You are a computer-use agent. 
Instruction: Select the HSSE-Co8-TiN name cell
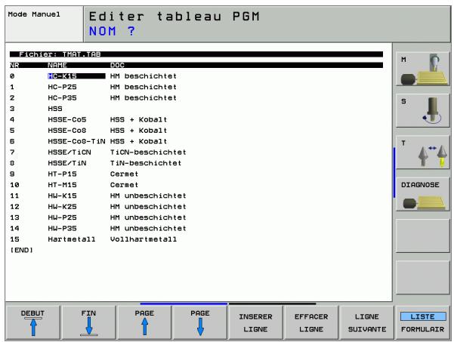pos(76,141)
